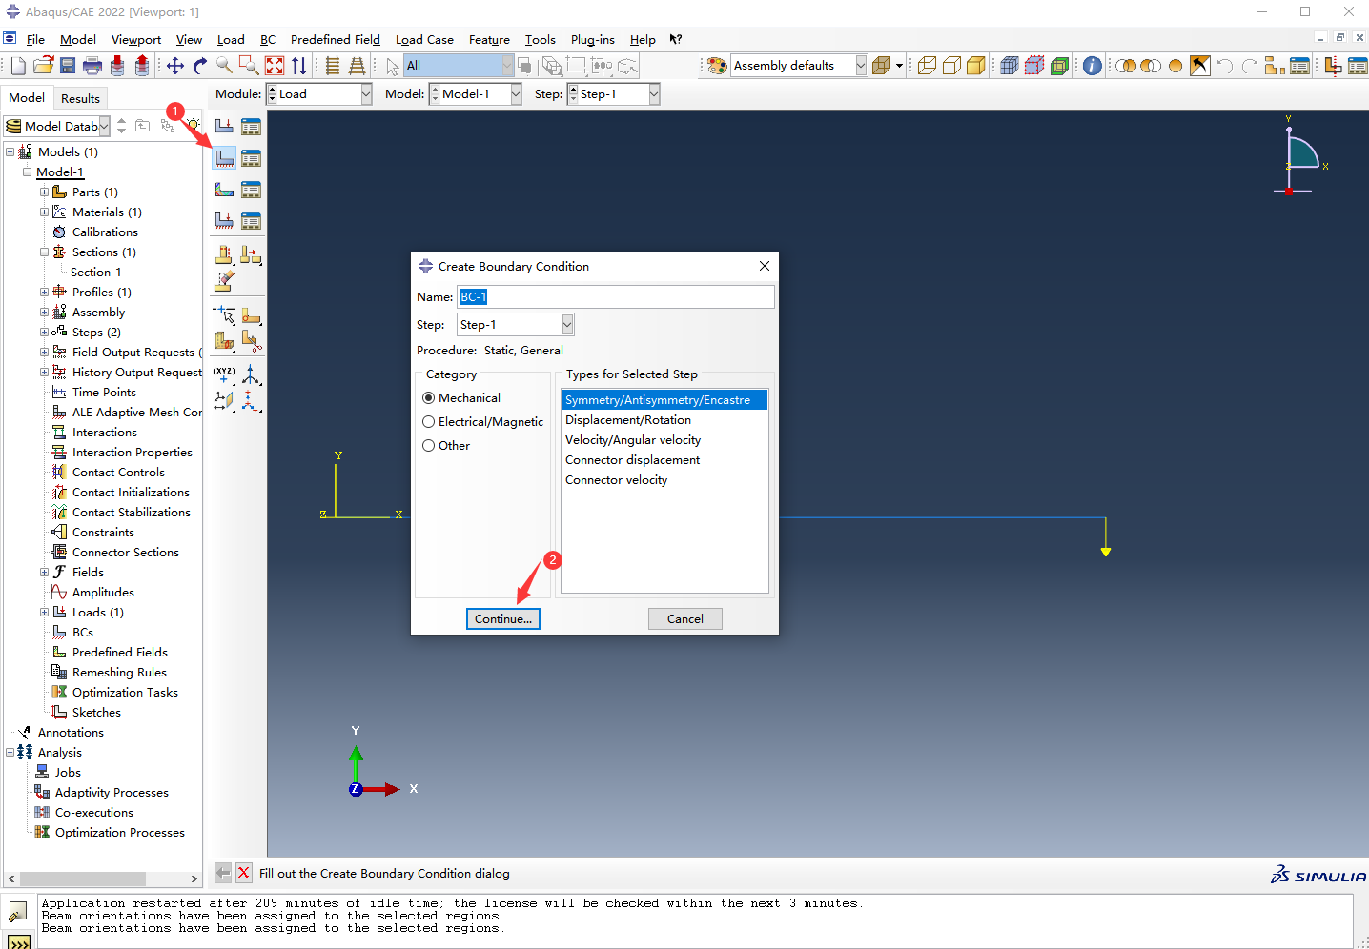Select the Mechanical category radio button
Screen dimensions: 1369x949
point(429,398)
